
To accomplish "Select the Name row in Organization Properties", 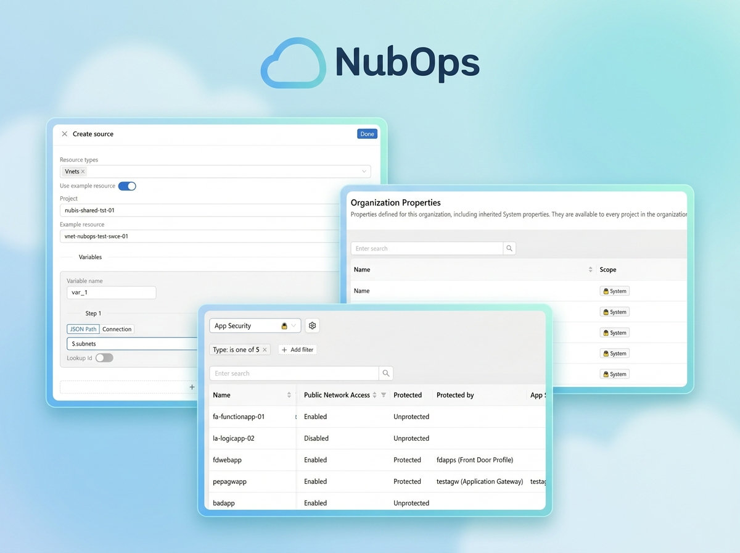I will 518,291.
